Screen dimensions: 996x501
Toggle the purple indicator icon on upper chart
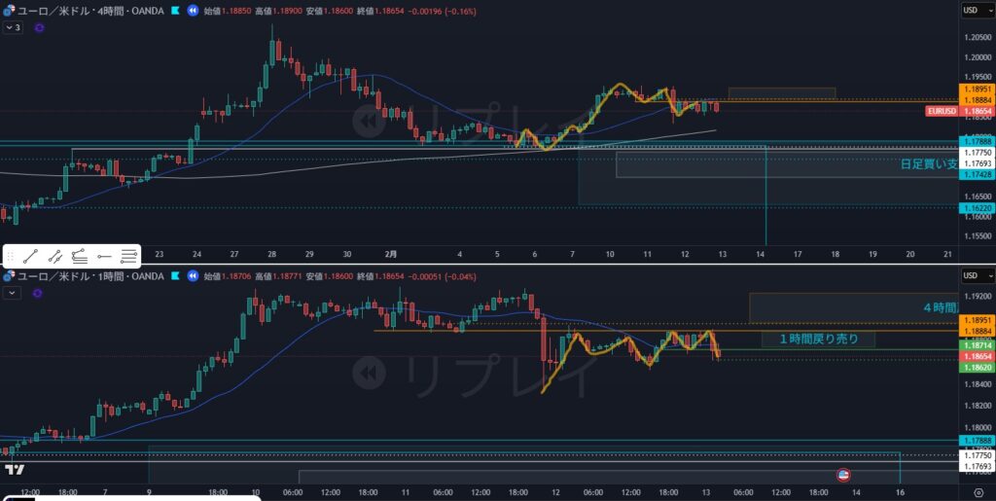39,28
